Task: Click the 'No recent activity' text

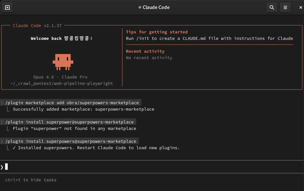Action: [149, 58]
